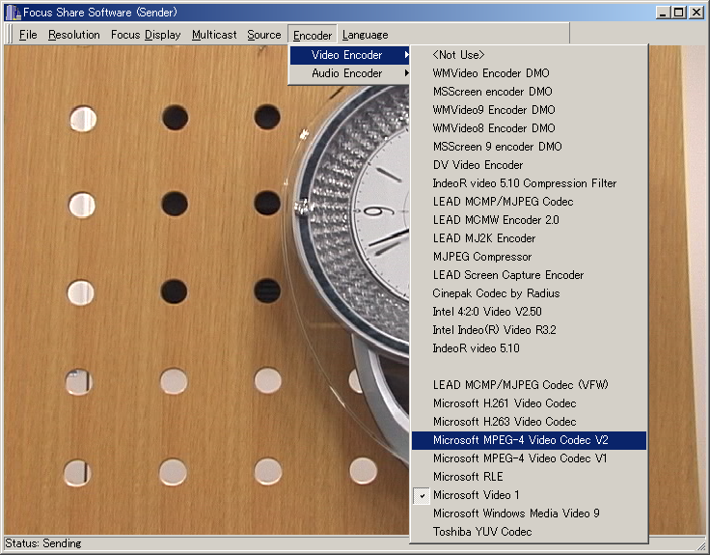Viewport: 710px width, 555px height.
Task: Collapse the open Encoder menu
Action: click(x=313, y=35)
